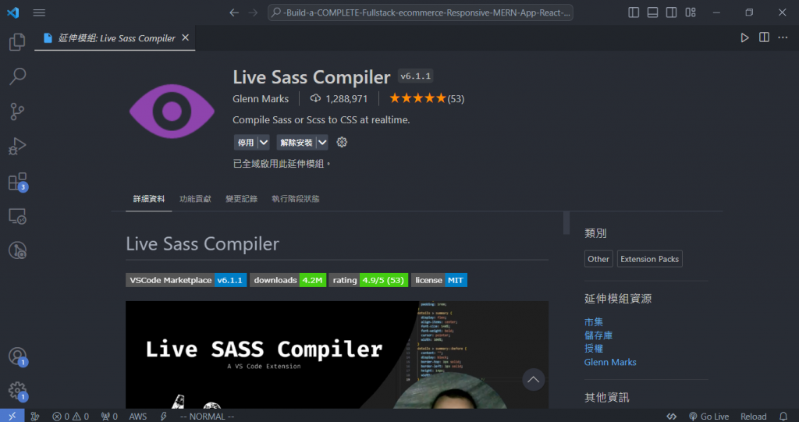Open errors and warnings status item
This screenshot has width=799, height=422.
(x=70, y=417)
